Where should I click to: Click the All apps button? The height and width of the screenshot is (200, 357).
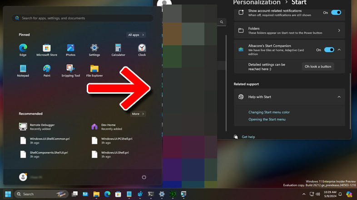pos(136,35)
